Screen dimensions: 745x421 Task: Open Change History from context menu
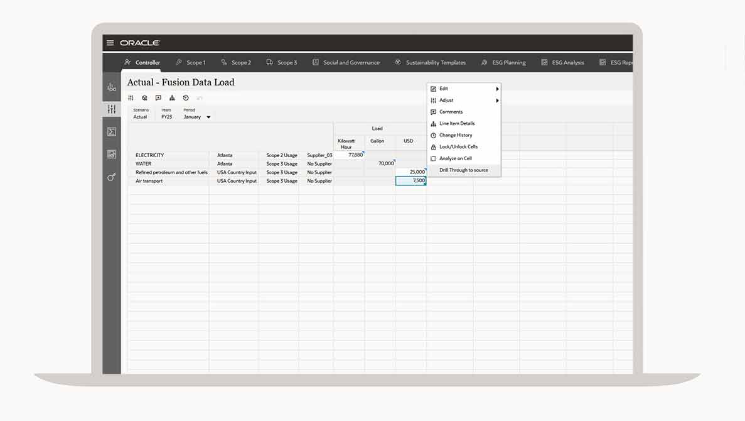[456, 135]
